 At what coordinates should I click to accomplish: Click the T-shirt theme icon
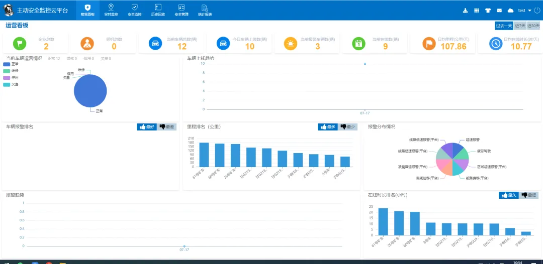click(488, 11)
